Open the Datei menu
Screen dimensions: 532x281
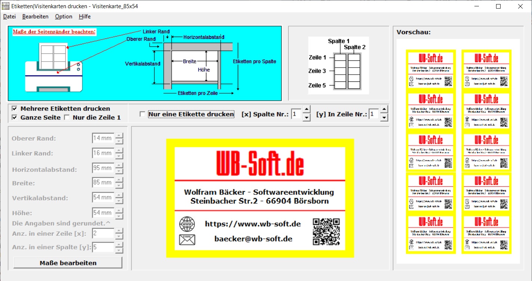9,16
